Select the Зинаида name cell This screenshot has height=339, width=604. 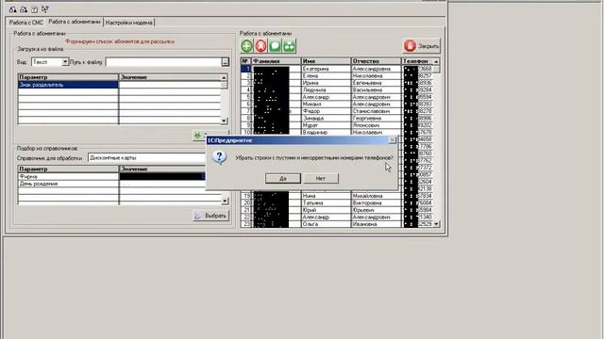[x=326, y=119]
